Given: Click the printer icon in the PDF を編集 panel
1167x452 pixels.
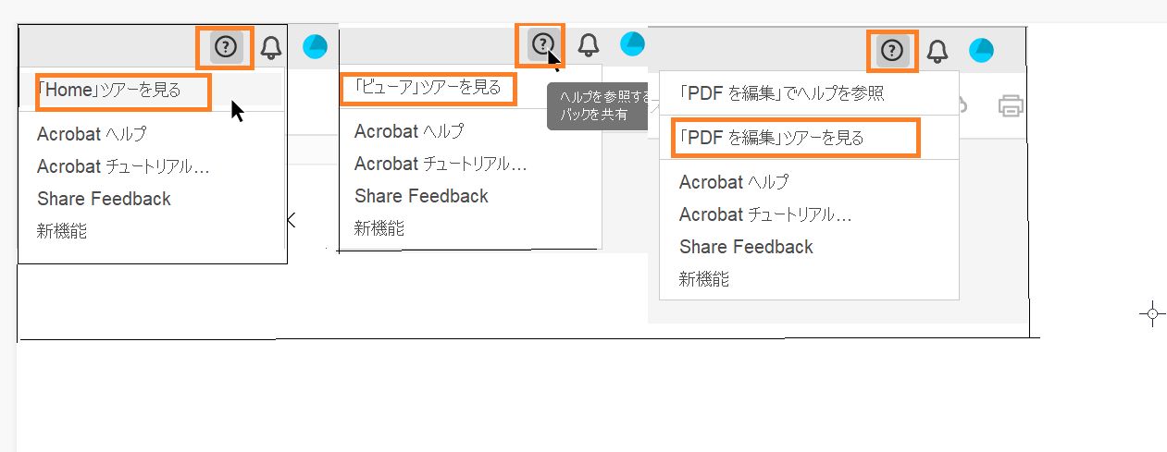Looking at the screenshot, I should pyautogui.click(x=1012, y=105).
